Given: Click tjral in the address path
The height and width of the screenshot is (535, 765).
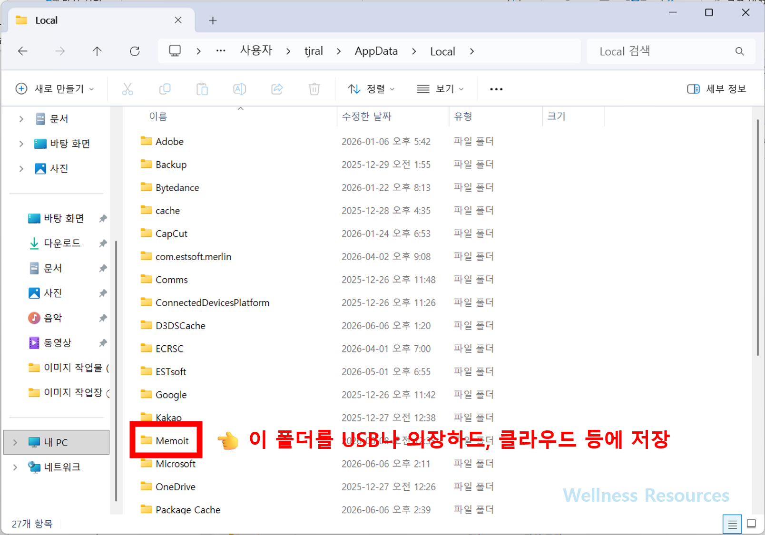Looking at the screenshot, I should click(314, 51).
